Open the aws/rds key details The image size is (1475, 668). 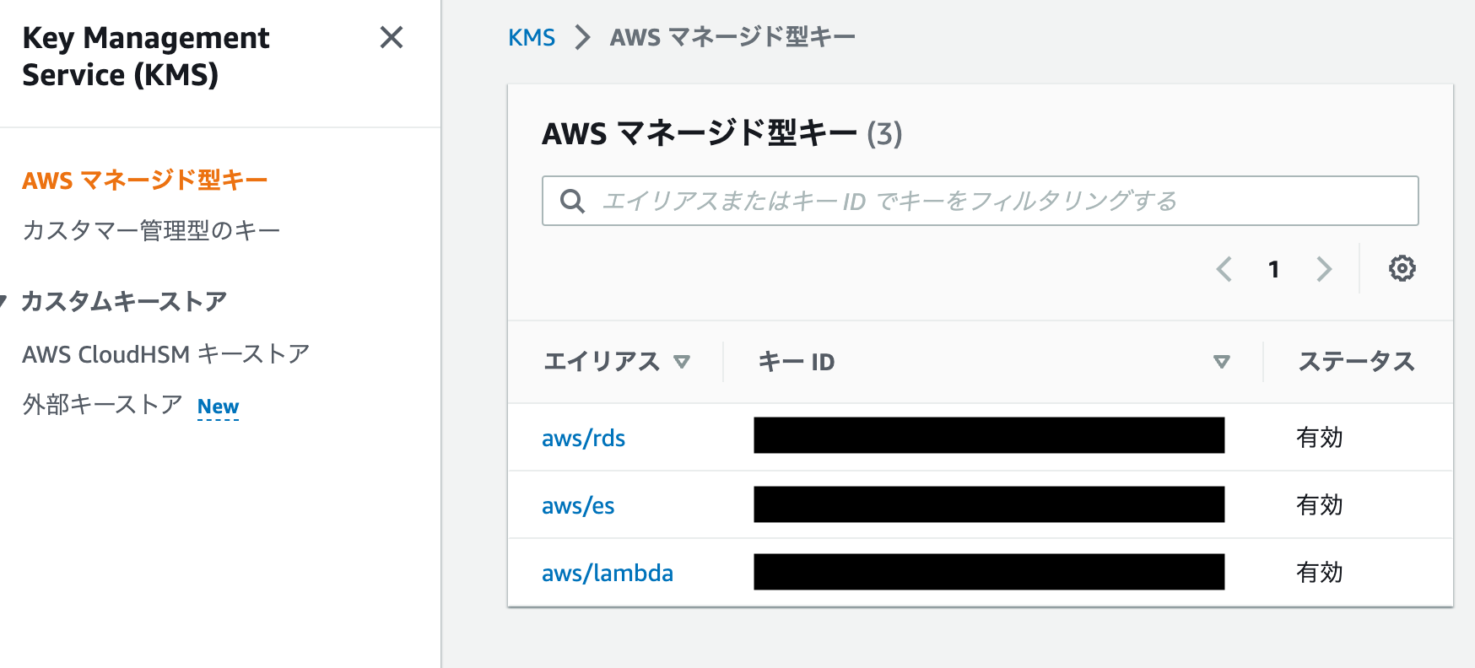pos(585,437)
